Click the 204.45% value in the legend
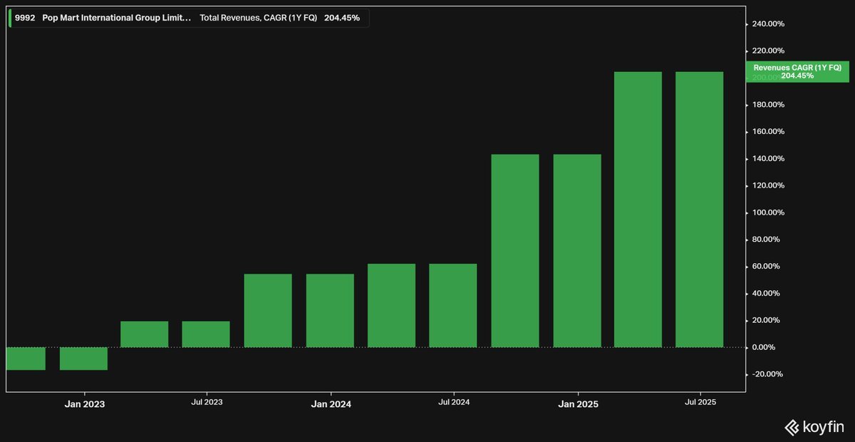This screenshot has width=855, height=442. point(342,19)
